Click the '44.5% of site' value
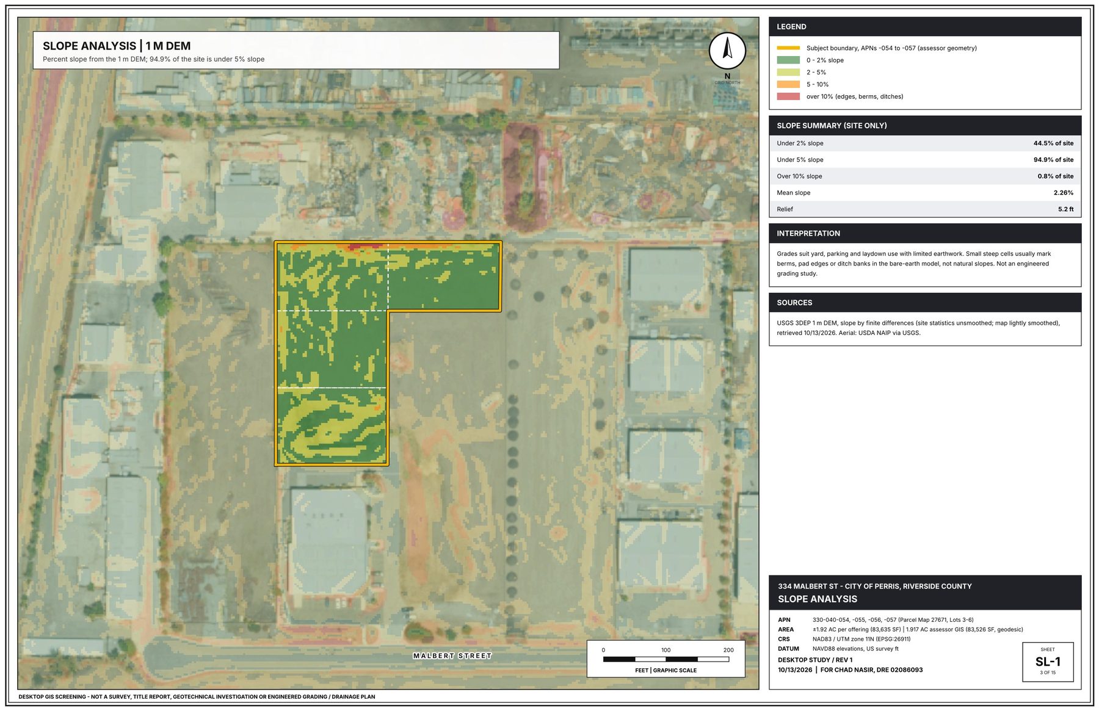Image resolution: width=1099 pixels, height=711 pixels. [x=1053, y=143]
